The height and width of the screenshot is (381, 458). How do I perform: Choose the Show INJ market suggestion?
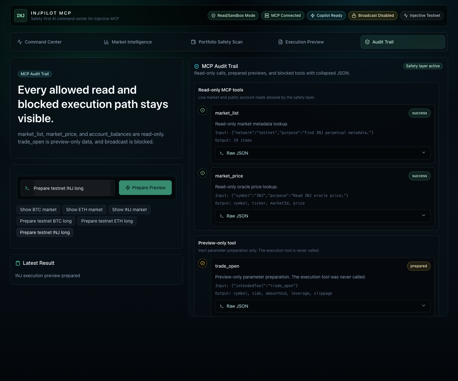click(x=129, y=210)
